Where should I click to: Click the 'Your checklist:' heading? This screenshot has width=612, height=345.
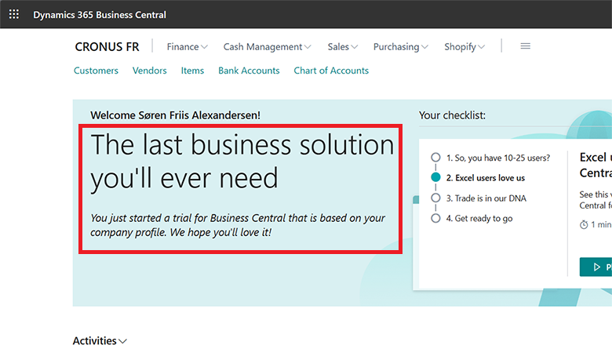[x=453, y=115]
